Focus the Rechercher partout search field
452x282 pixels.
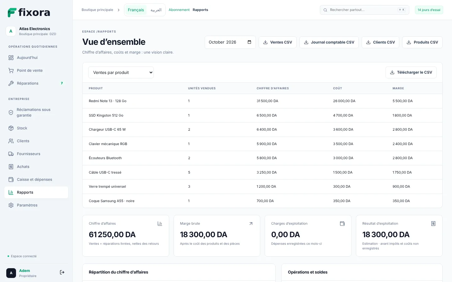364,10
